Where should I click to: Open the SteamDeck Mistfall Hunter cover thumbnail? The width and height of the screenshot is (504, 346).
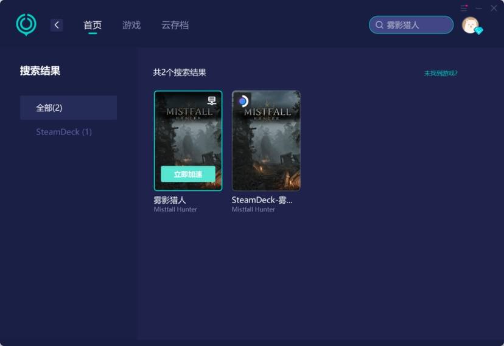tap(266, 140)
